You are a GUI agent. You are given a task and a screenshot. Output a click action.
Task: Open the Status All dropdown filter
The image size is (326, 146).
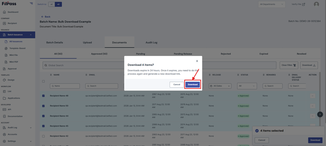coord(247,86)
